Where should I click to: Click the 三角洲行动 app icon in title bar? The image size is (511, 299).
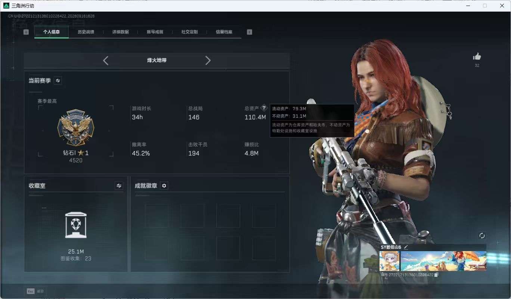click(6, 6)
